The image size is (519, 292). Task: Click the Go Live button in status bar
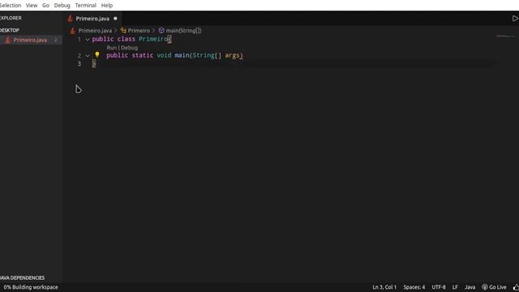(x=494, y=287)
